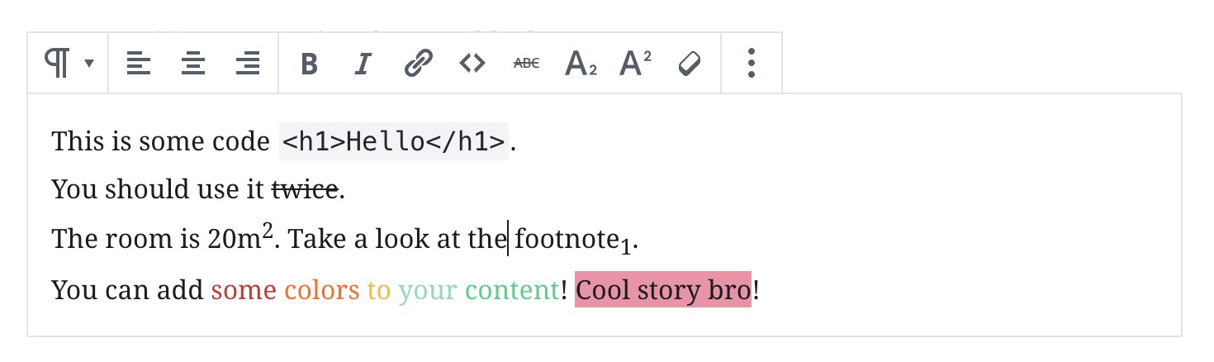Center align the text
This screenshot has width=1214, height=362.
coord(193,63)
